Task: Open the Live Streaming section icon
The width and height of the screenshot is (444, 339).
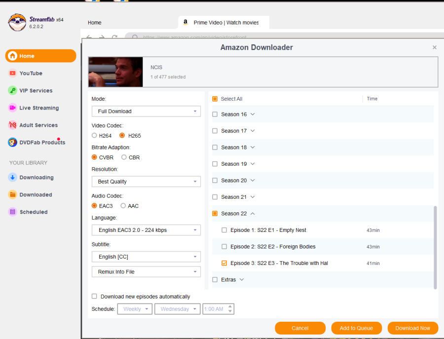Action: [12, 108]
